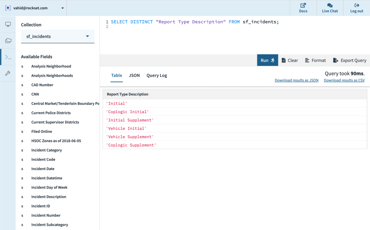Select the 'Initial Supplement' result row
370x230 pixels.
tap(235, 120)
